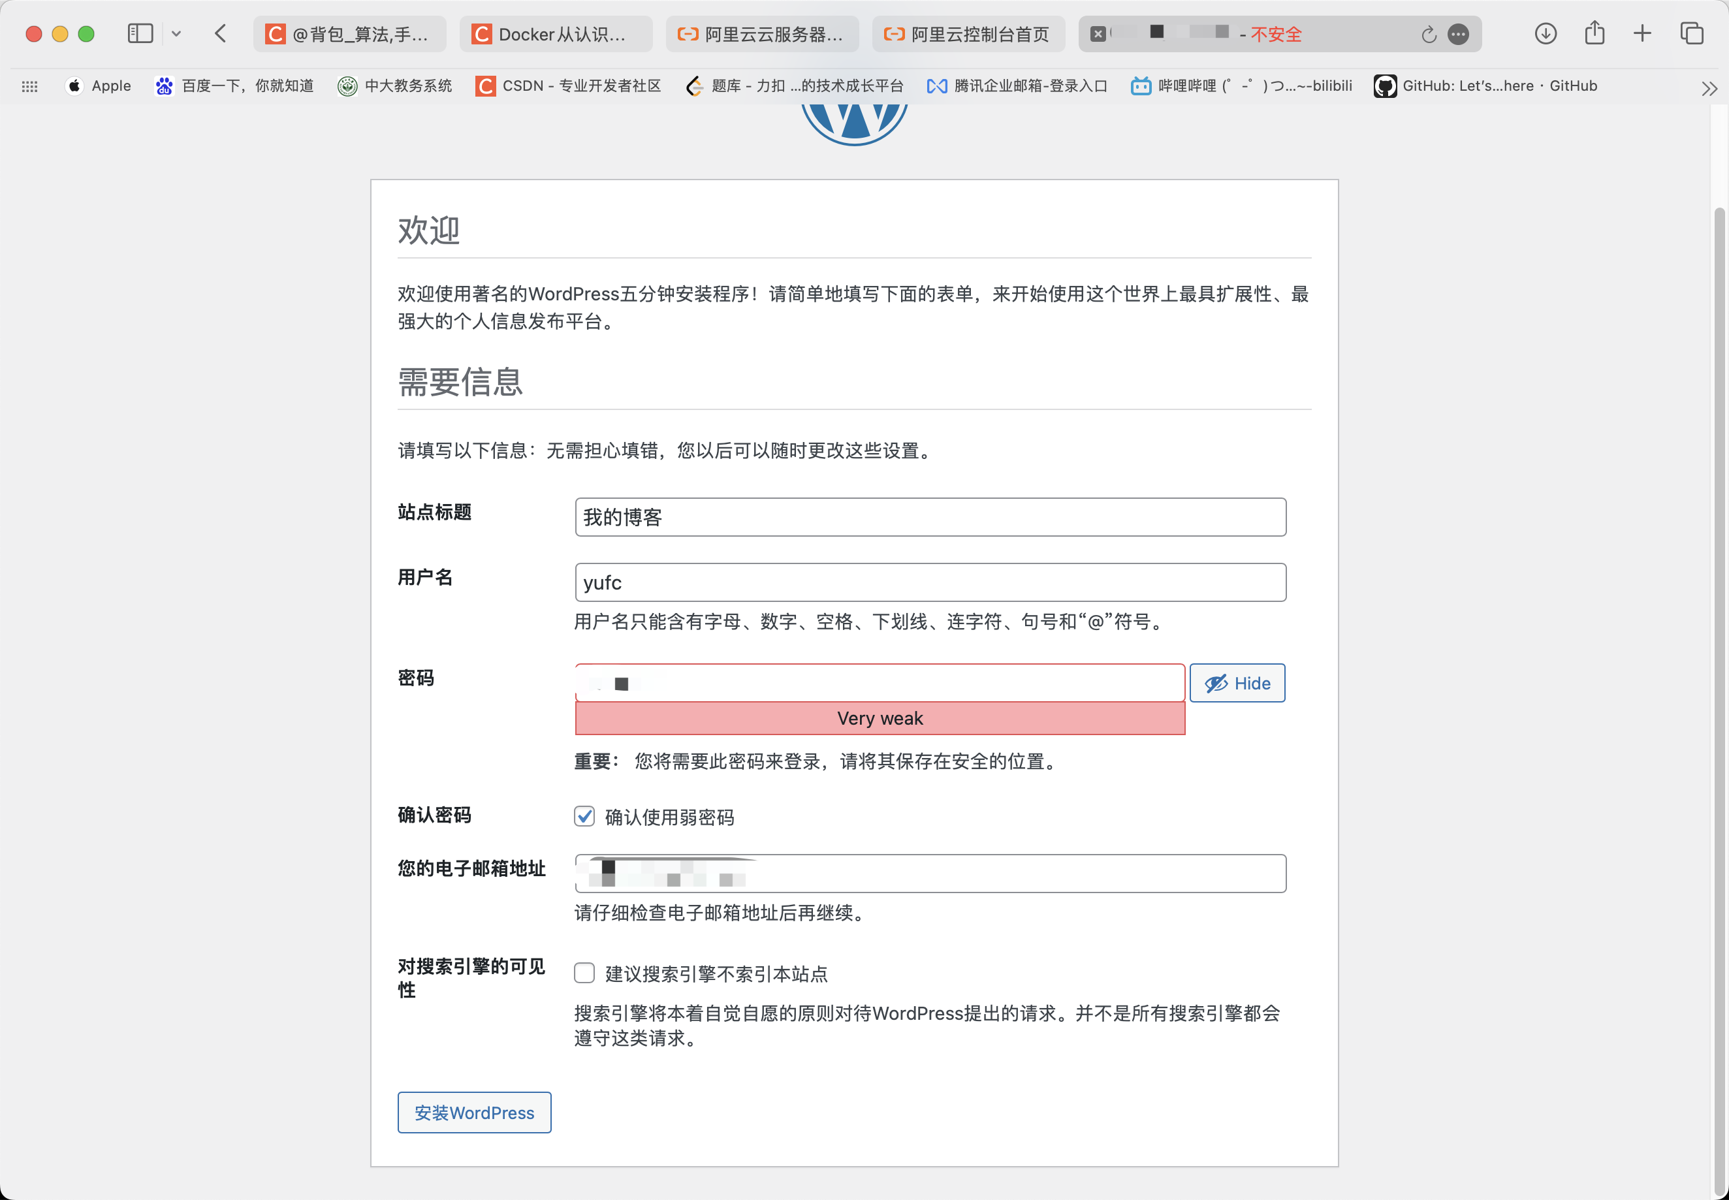Open a new tab with plus icon

tap(1643, 34)
